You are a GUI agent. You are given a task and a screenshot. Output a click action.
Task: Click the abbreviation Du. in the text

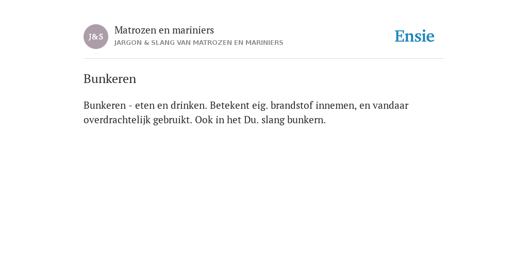tap(251, 120)
